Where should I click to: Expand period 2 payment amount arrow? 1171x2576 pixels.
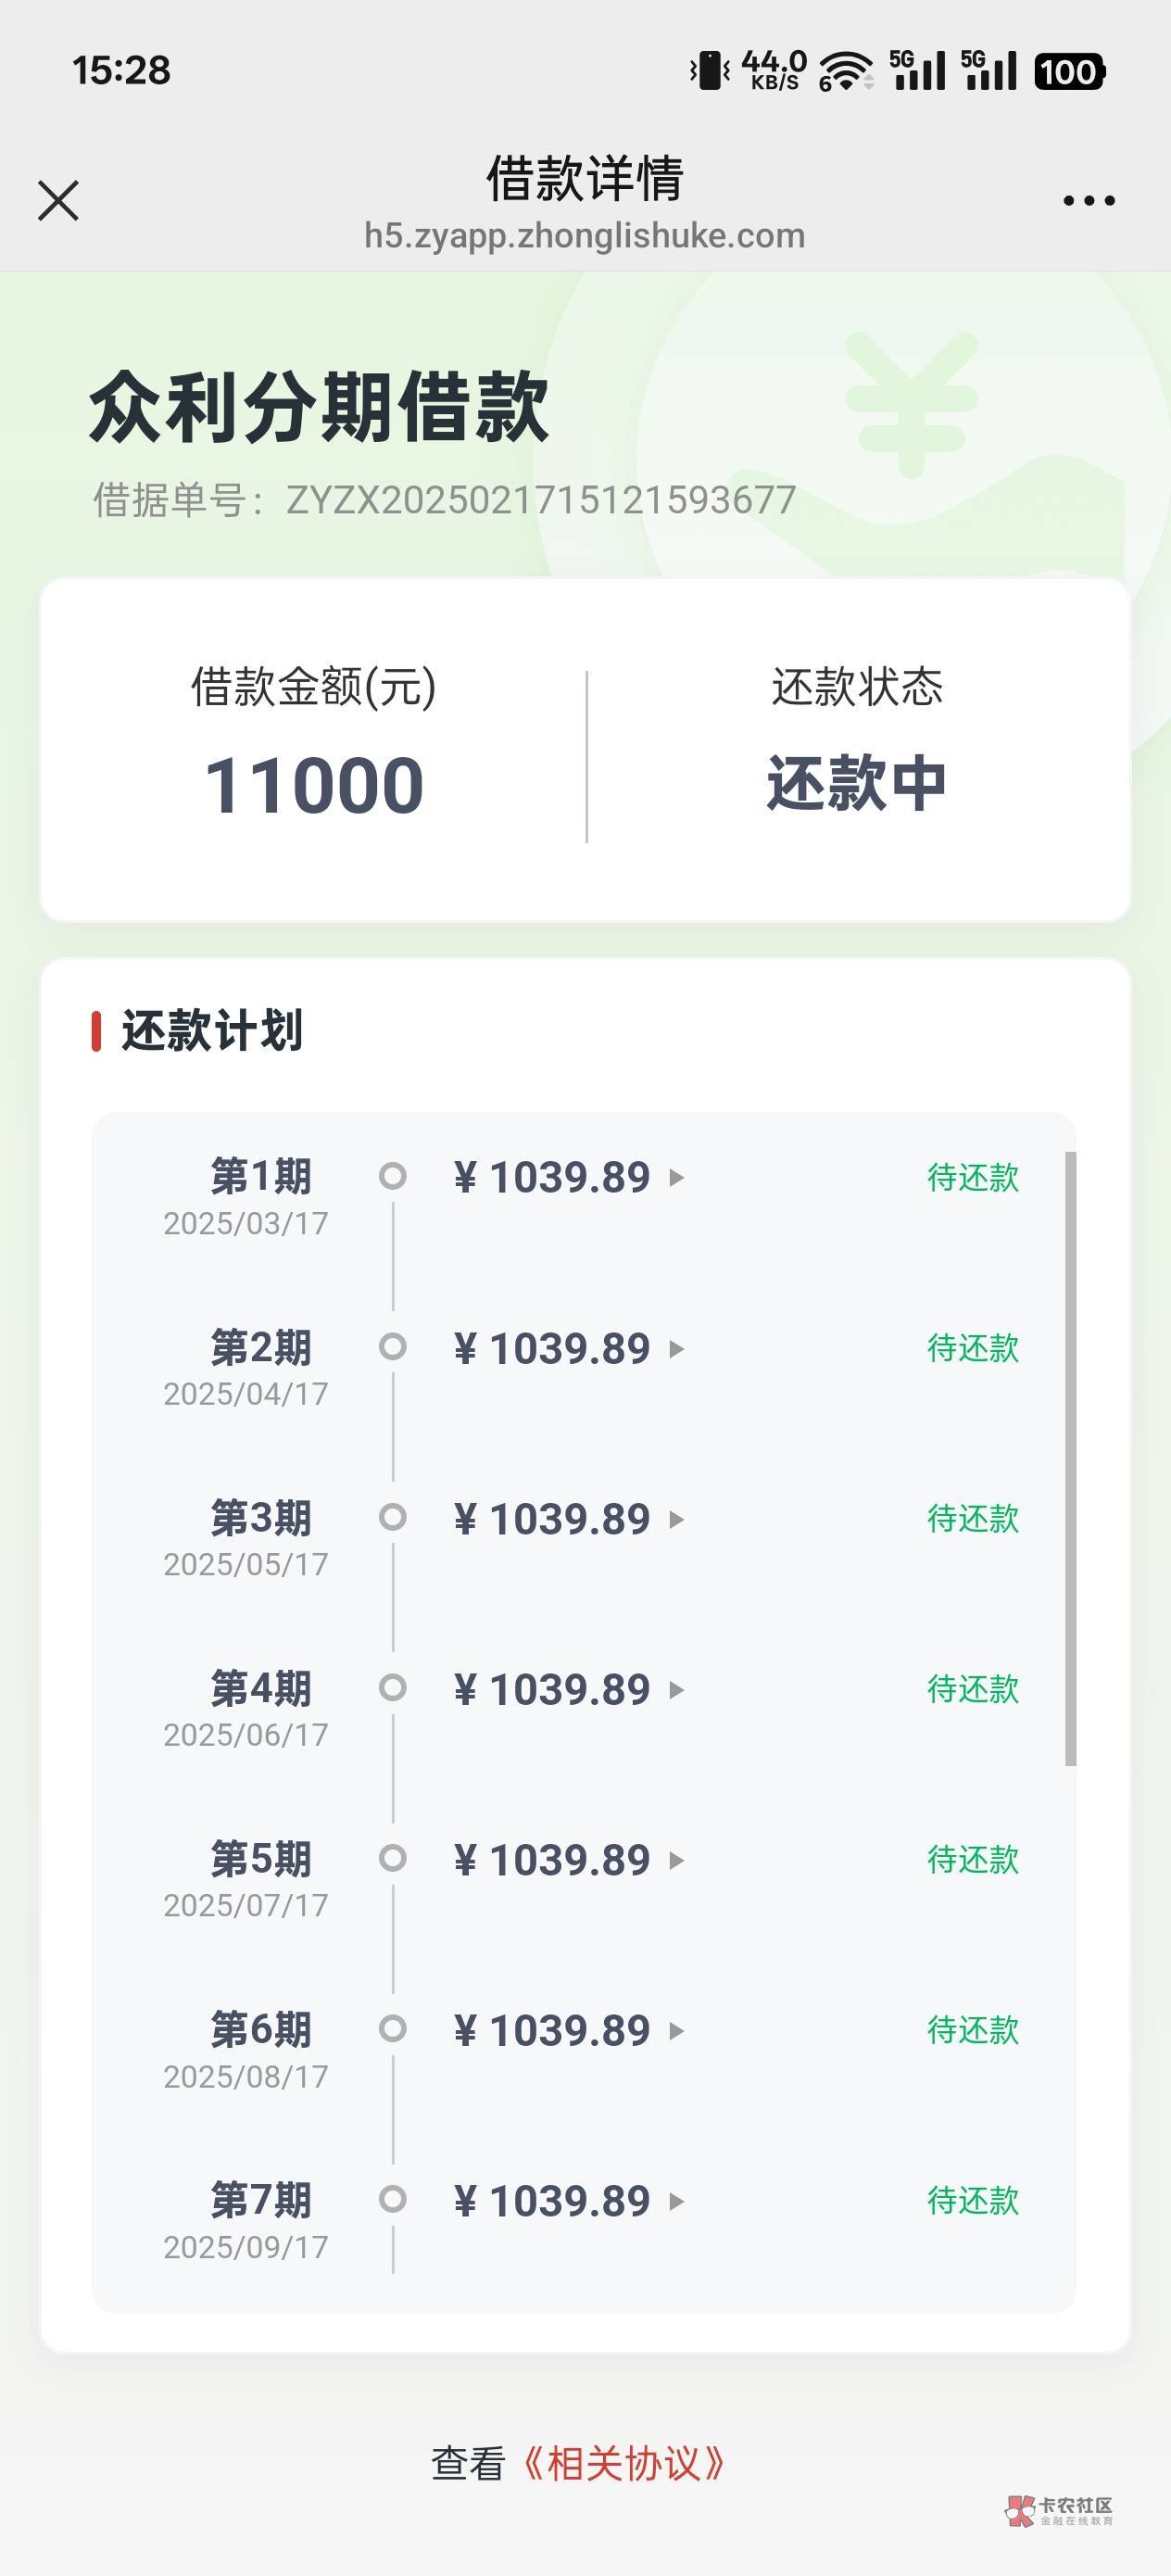click(x=677, y=1349)
